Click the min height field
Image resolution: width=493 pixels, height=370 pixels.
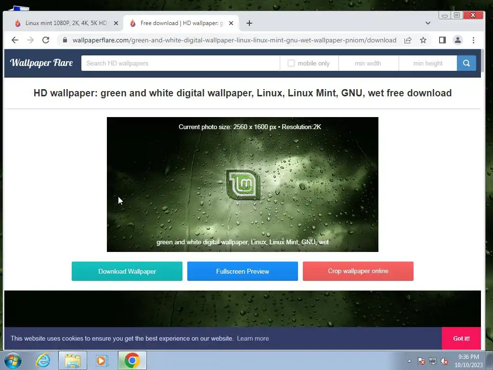428,63
